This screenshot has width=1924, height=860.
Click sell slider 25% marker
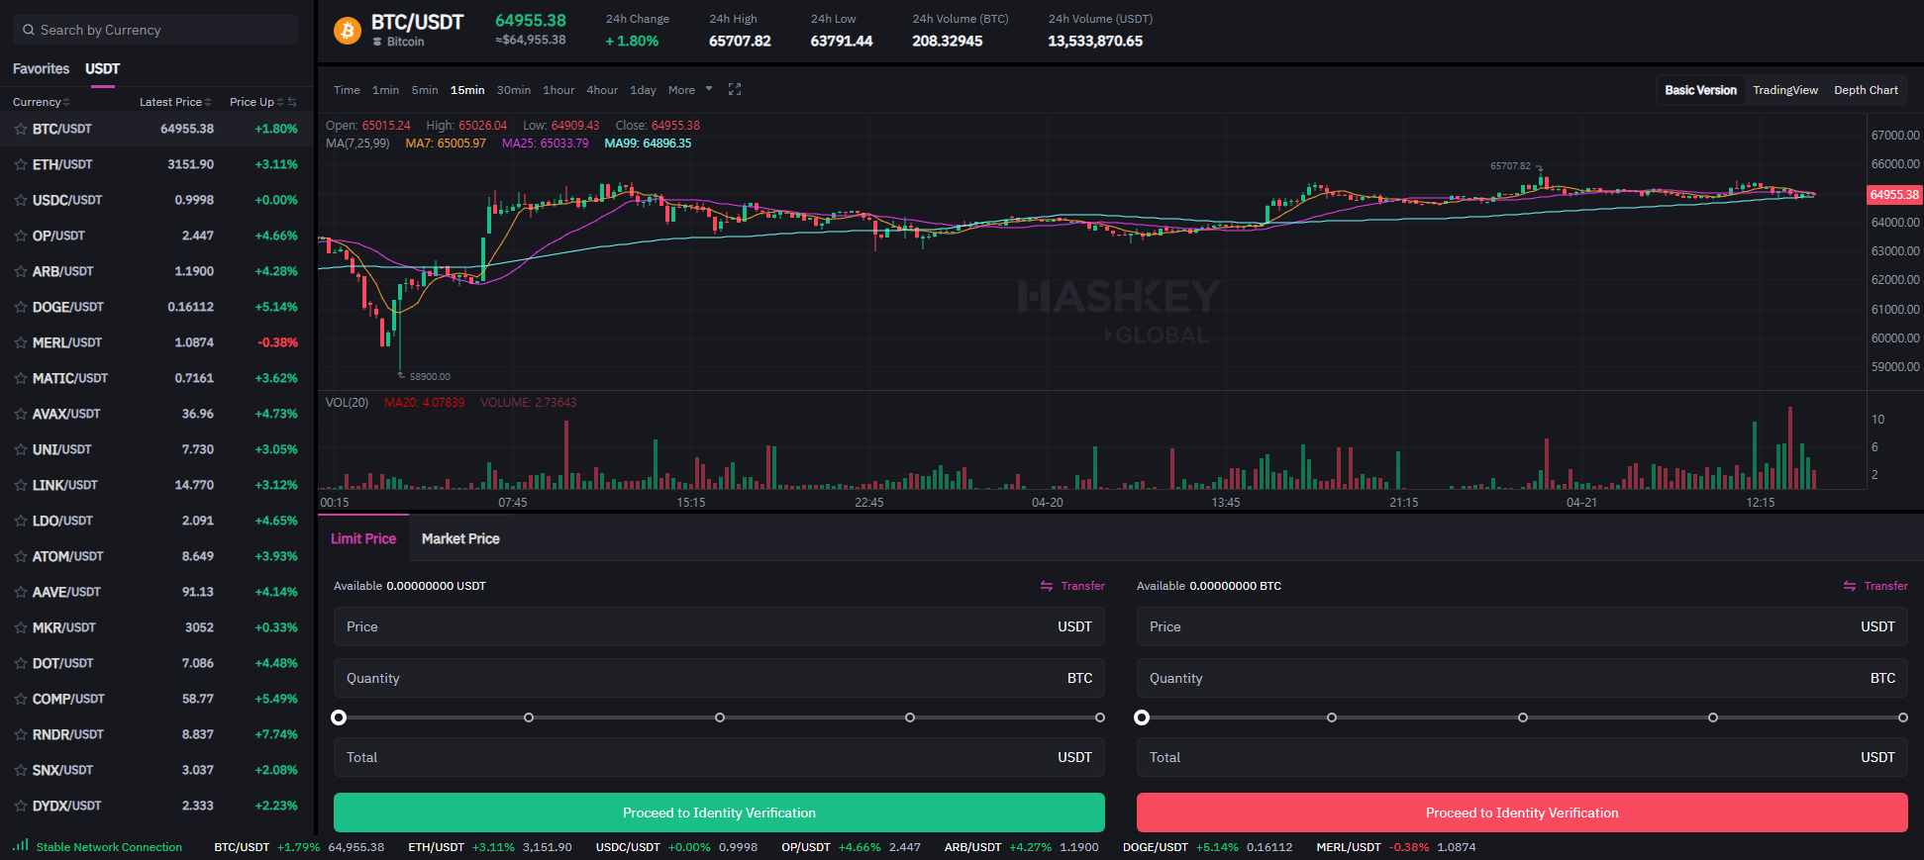(x=1332, y=717)
